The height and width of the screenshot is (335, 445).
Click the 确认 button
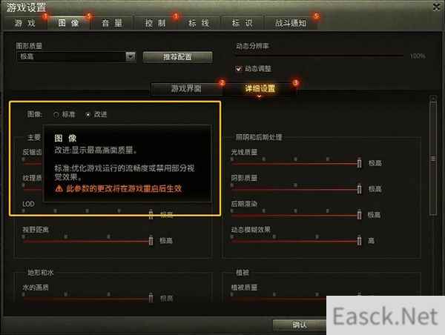300,325
